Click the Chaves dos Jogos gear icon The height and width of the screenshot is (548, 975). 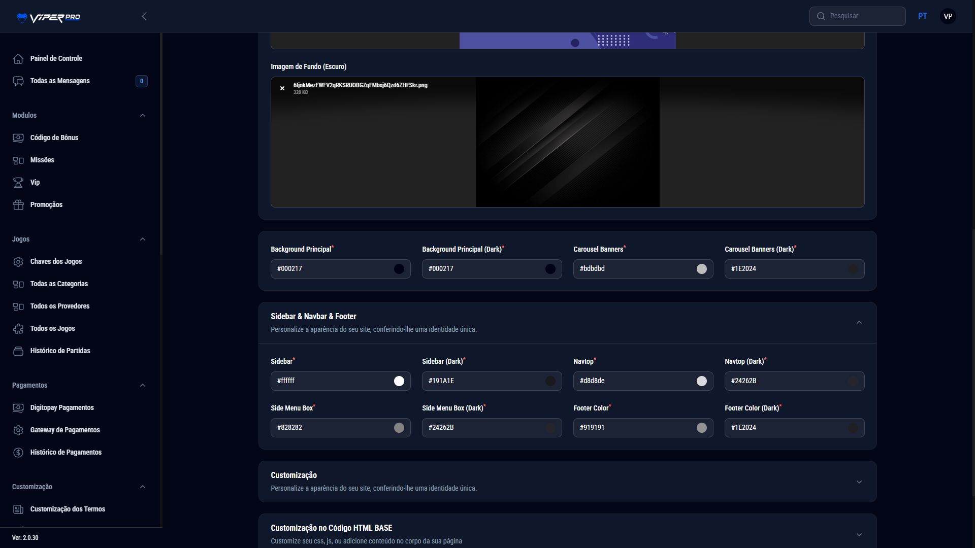pos(18,262)
